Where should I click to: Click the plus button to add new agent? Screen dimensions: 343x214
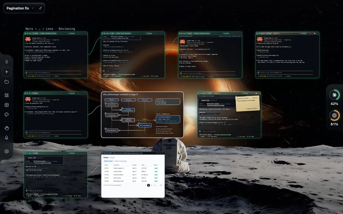(x=7, y=72)
